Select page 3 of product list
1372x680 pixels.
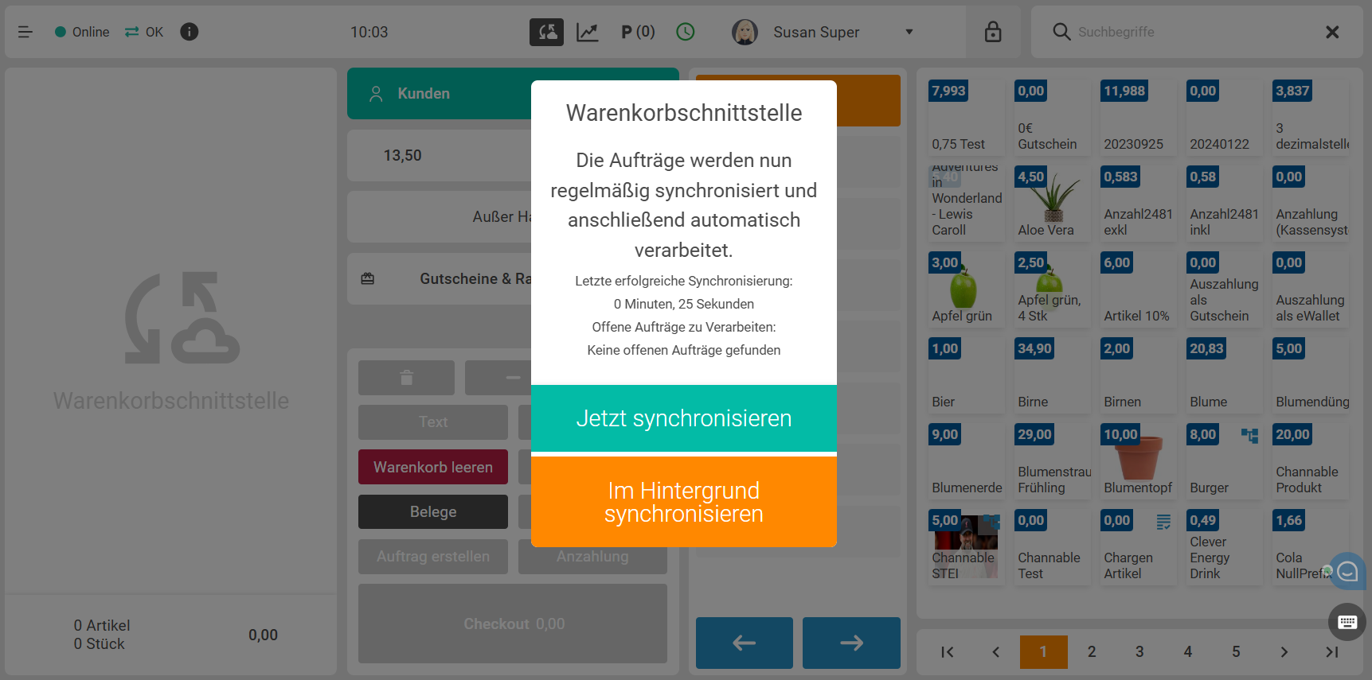(1139, 651)
